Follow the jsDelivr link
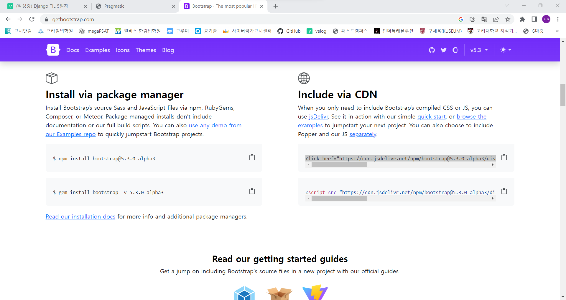Image resolution: width=566 pixels, height=300 pixels. pos(318,116)
